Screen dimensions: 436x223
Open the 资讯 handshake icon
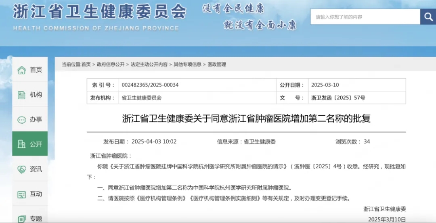[21, 169]
